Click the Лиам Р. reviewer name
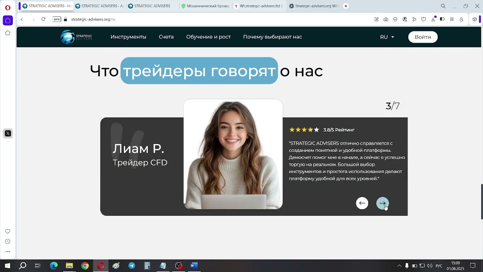The image size is (483, 272). coord(138,148)
